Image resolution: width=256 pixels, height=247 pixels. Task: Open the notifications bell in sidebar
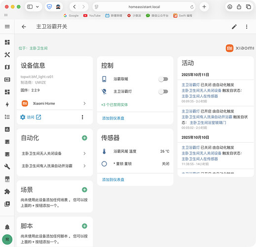(7, 227)
